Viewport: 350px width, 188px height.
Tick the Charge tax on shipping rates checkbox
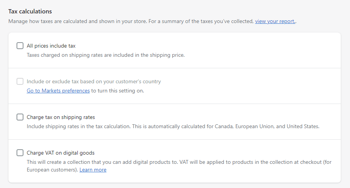(20, 117)
